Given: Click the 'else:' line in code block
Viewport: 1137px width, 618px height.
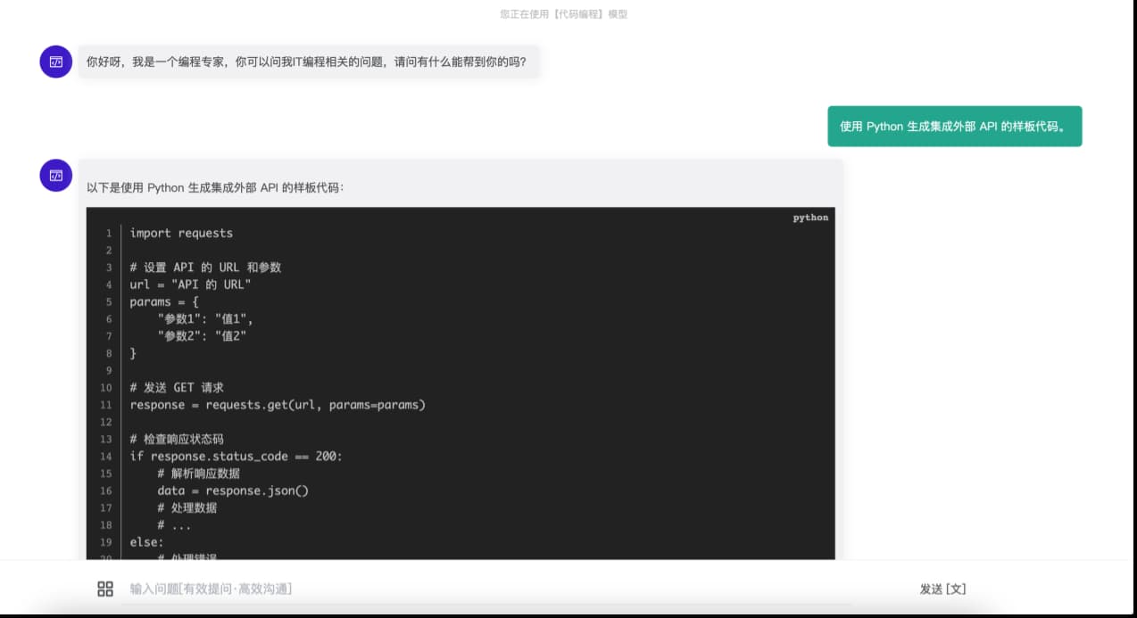Looking at the screenshot, I should [x=146, y=542].
